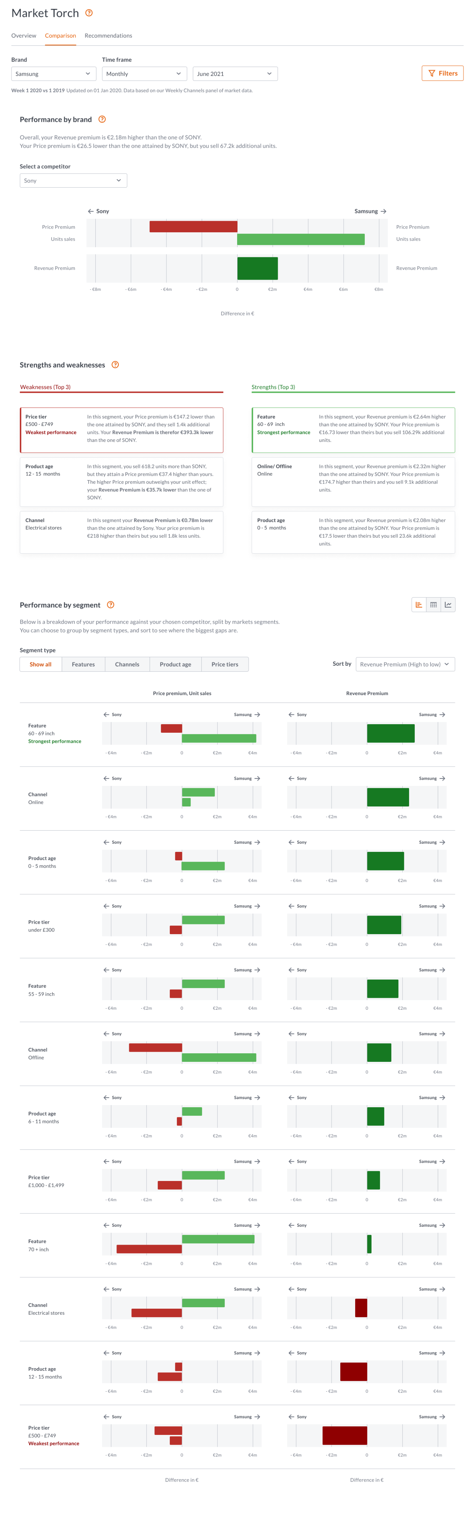
Task: Filter segments by Features
Action: coord(83,664)
